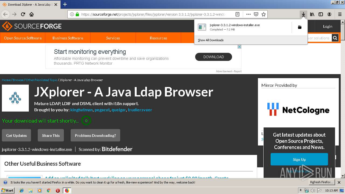Screen dimensions: 345x194
Task: Open a new browser tab
Action: tap(65, 4)
